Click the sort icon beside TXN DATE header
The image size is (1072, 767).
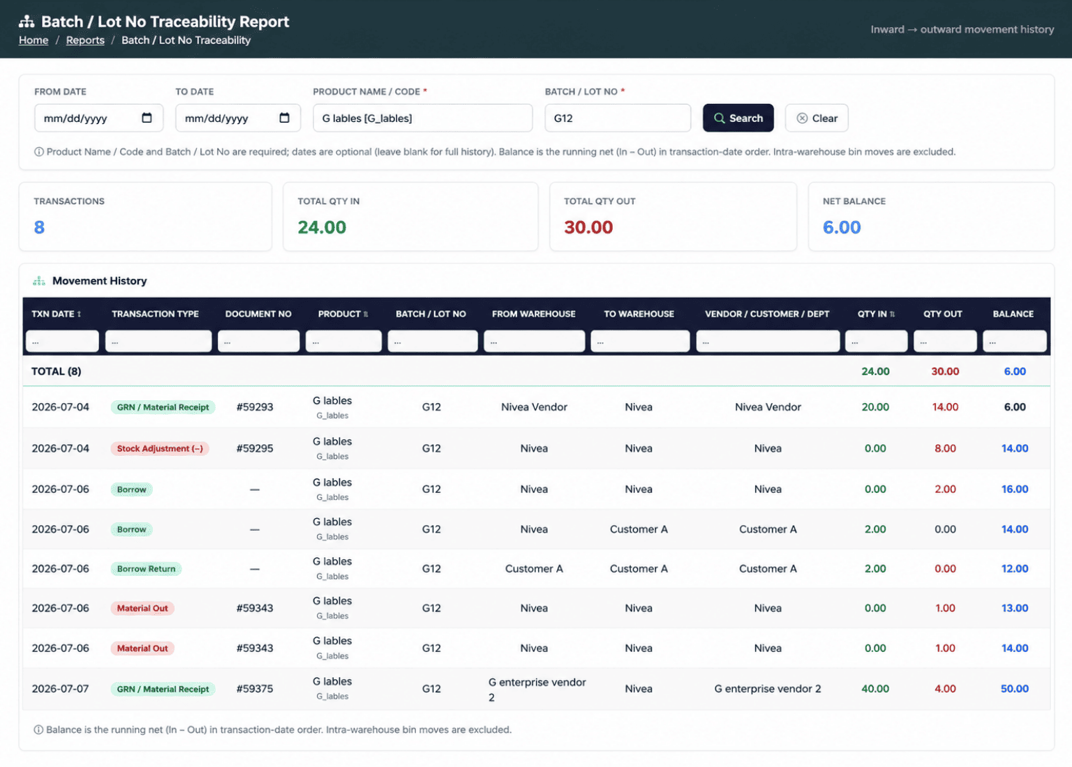(79, 314)
